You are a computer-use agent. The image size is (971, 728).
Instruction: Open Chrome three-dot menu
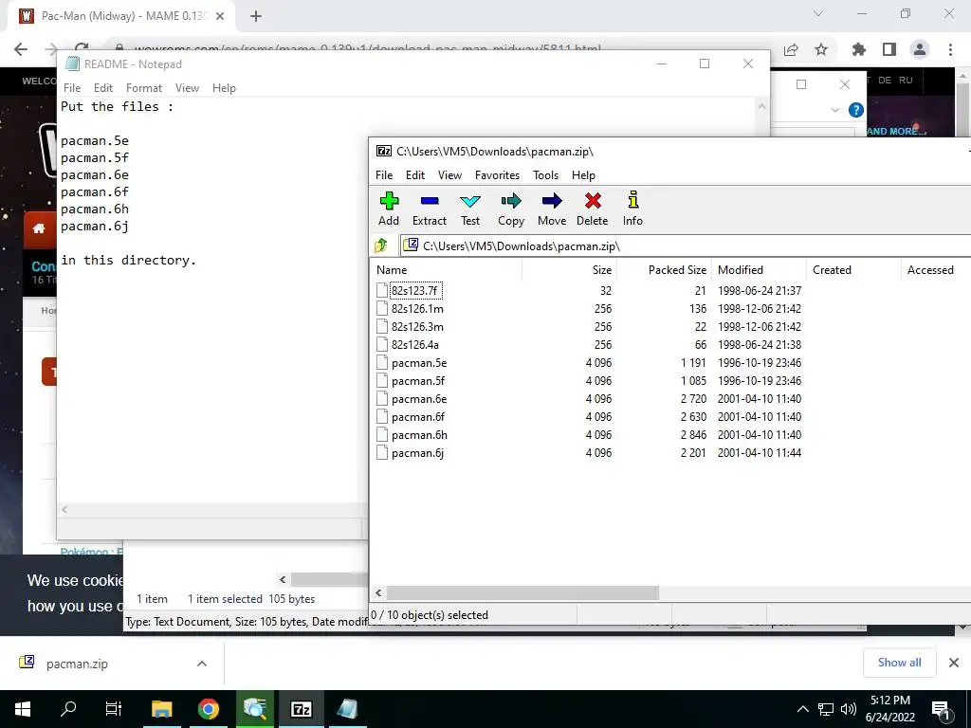(950, 49)
